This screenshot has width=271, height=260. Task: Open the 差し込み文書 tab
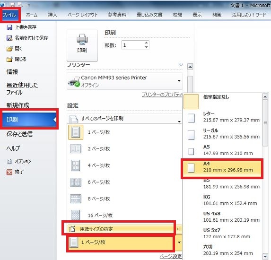(x=149, y=15)
